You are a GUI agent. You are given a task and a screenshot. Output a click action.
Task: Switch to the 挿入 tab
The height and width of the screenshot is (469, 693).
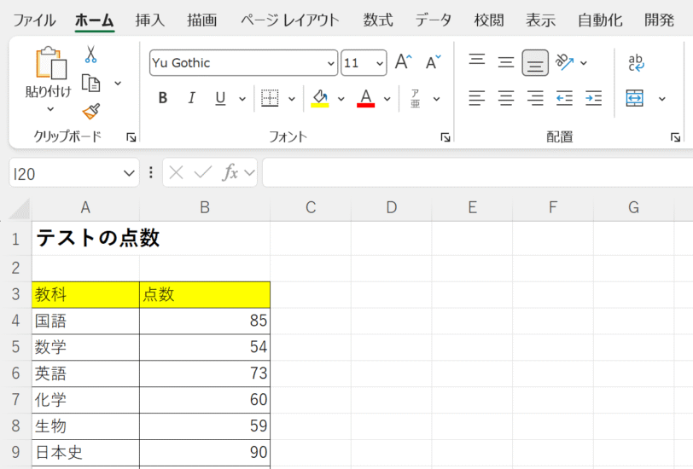150,20
